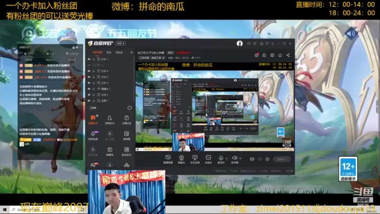Hide the 摄像头 1 layer
This screenshot has height=214, width=380.
point(89,89)
